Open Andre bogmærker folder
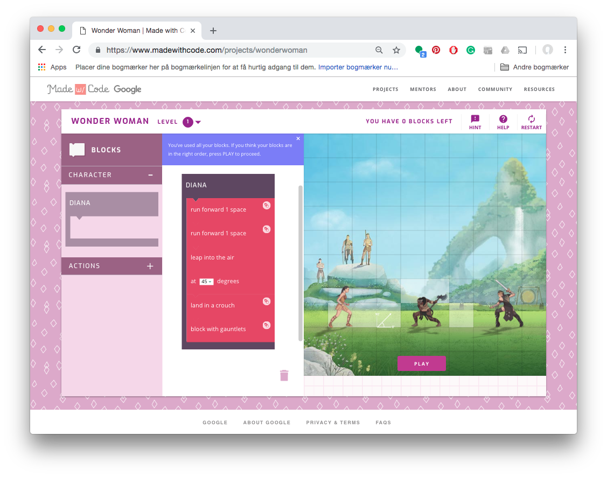The height and width of the screenshot is (477, 607). pos(535,67)
